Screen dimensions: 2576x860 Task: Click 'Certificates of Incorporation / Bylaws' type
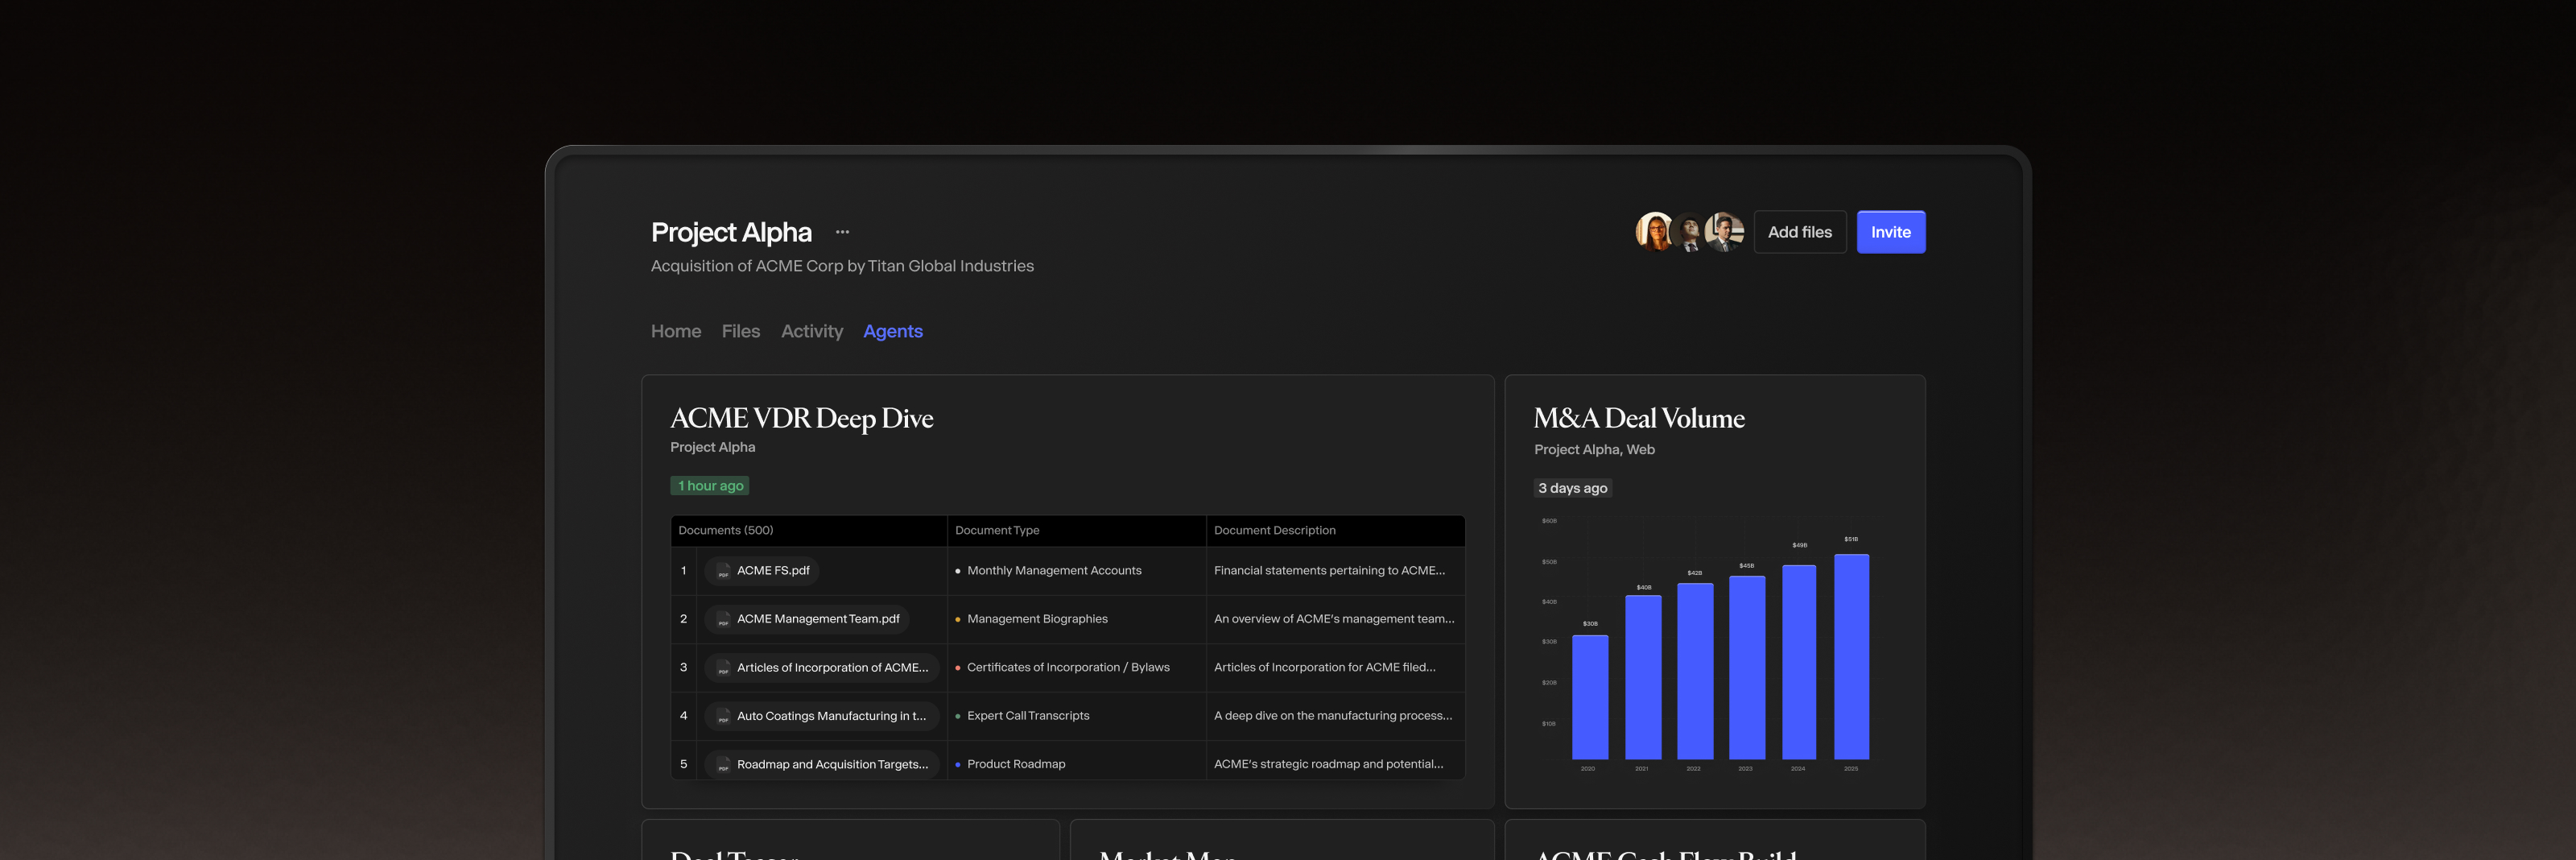tap(1068, 667)
